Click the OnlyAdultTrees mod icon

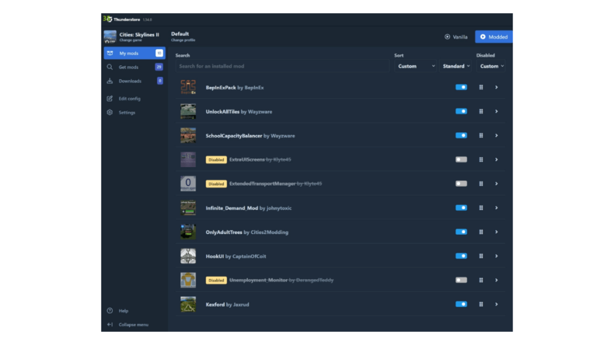pyautogui.click(x=188, y=232)
